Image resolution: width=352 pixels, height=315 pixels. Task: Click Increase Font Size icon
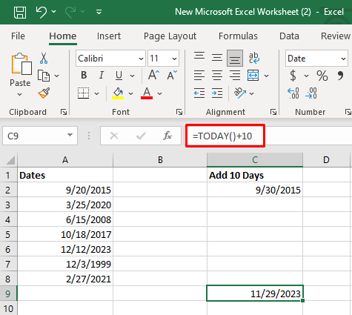[153, 75]
